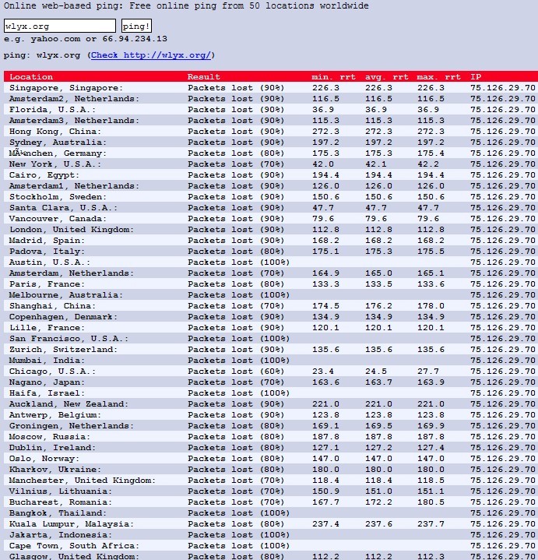Click Packets lost (100%) in Austin row
Viewport: 538px width, 560px height.
(x=238, y=262)
